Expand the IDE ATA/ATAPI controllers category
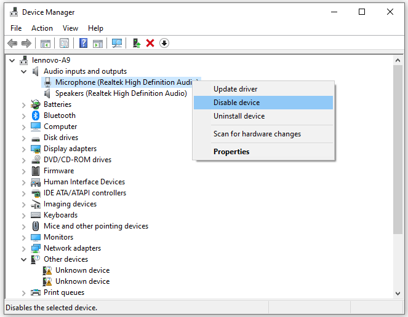Image resolution: width=408 pixels, height=317 pixels. pyautogui.click(x=23, y=194)
